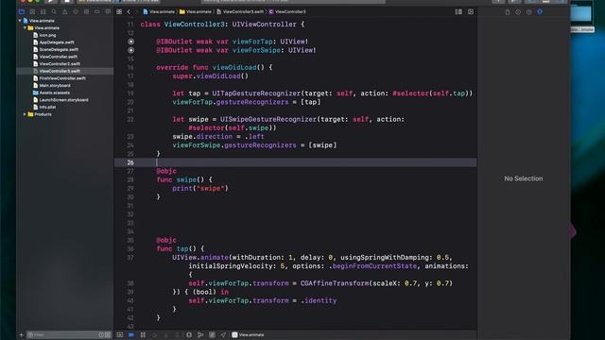This screenshot has height=340, width=605.
Task: Pause program execution
Action: (x=143, y=334)
